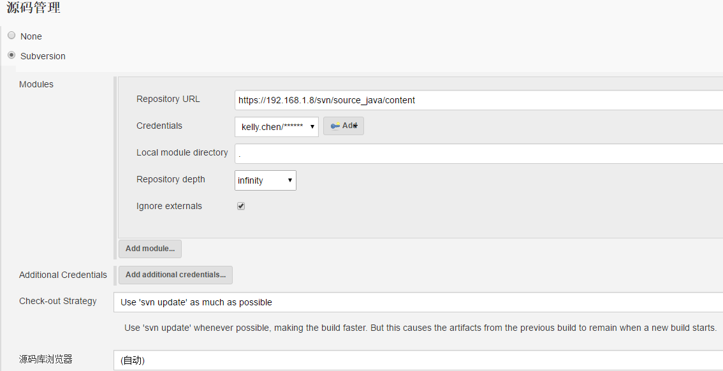Open the Credentials dropdown showing kelly.chen
The image size is (723, 371).
(x=277, y=127)
